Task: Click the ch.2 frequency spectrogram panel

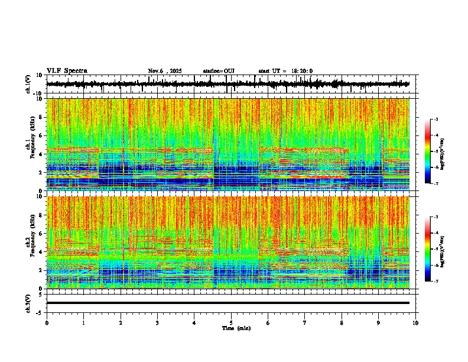Action: (228, 243)
